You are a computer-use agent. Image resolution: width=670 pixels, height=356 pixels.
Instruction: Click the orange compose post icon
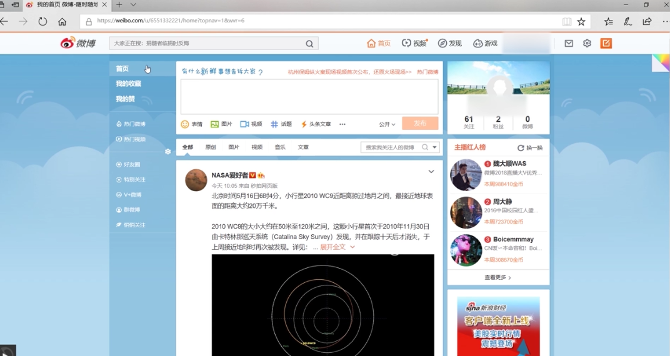click(x=606, y=43)
